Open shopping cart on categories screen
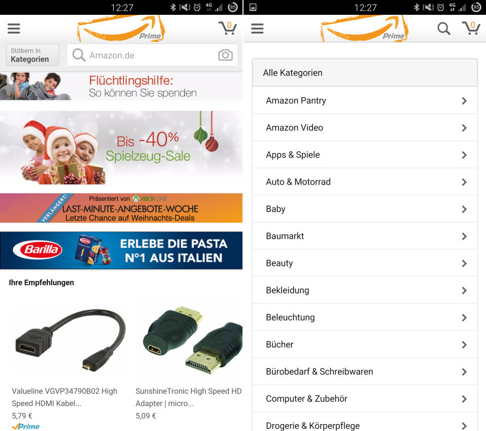Image resolution: width=486 pixels, height=431 pixels. pos(471,28)
